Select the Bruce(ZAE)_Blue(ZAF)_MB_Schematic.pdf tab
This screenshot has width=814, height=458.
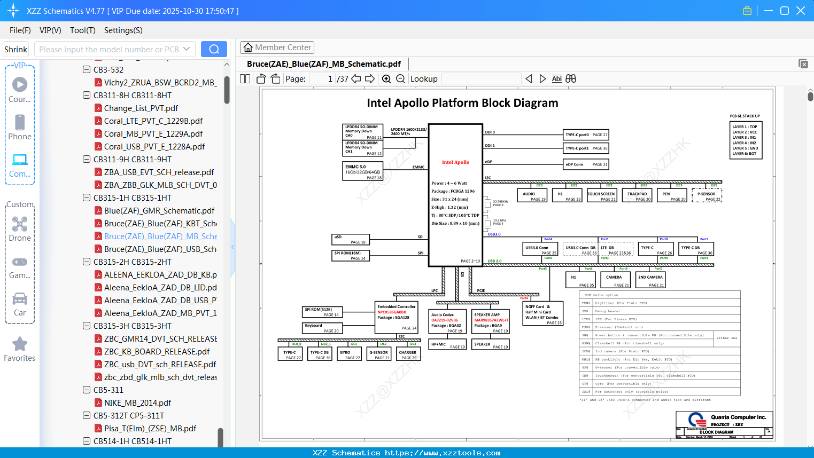tap(324, 64)
